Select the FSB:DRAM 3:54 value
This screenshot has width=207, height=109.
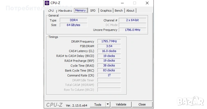point(109,46)
